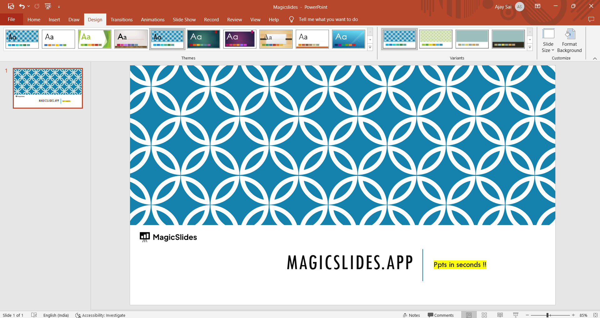
Task: Apply the first blue patterned theme
Action: tap(22, 39)
